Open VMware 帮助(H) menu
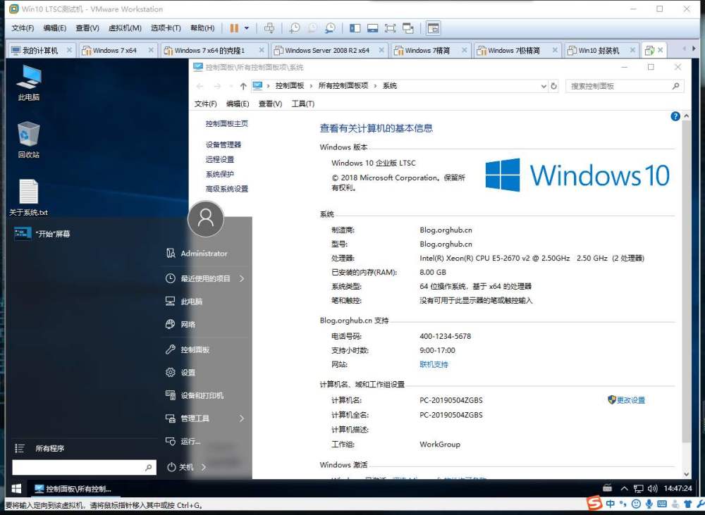The width and height of the screenshot is (705, 515). [x=202, y=28]
